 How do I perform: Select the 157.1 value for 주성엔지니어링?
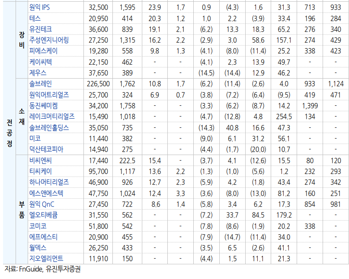(x=284, y=40)
